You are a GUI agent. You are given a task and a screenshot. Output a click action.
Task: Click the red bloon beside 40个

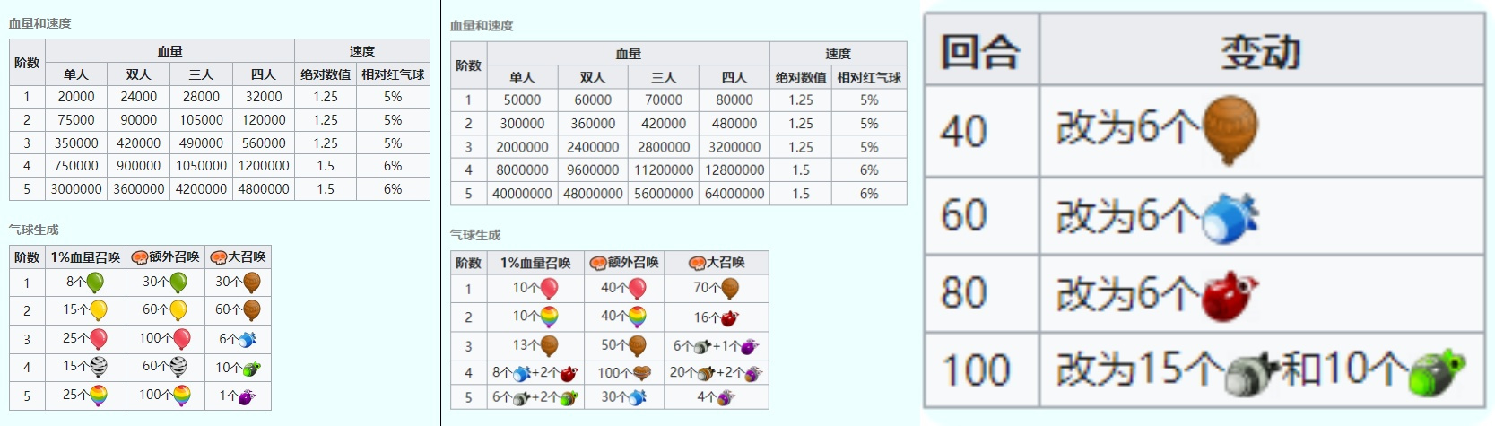637,288
